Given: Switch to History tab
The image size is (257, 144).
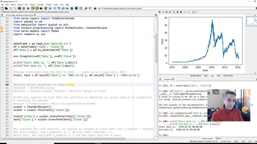Looking at the screenshot, I should pos(218,139).
